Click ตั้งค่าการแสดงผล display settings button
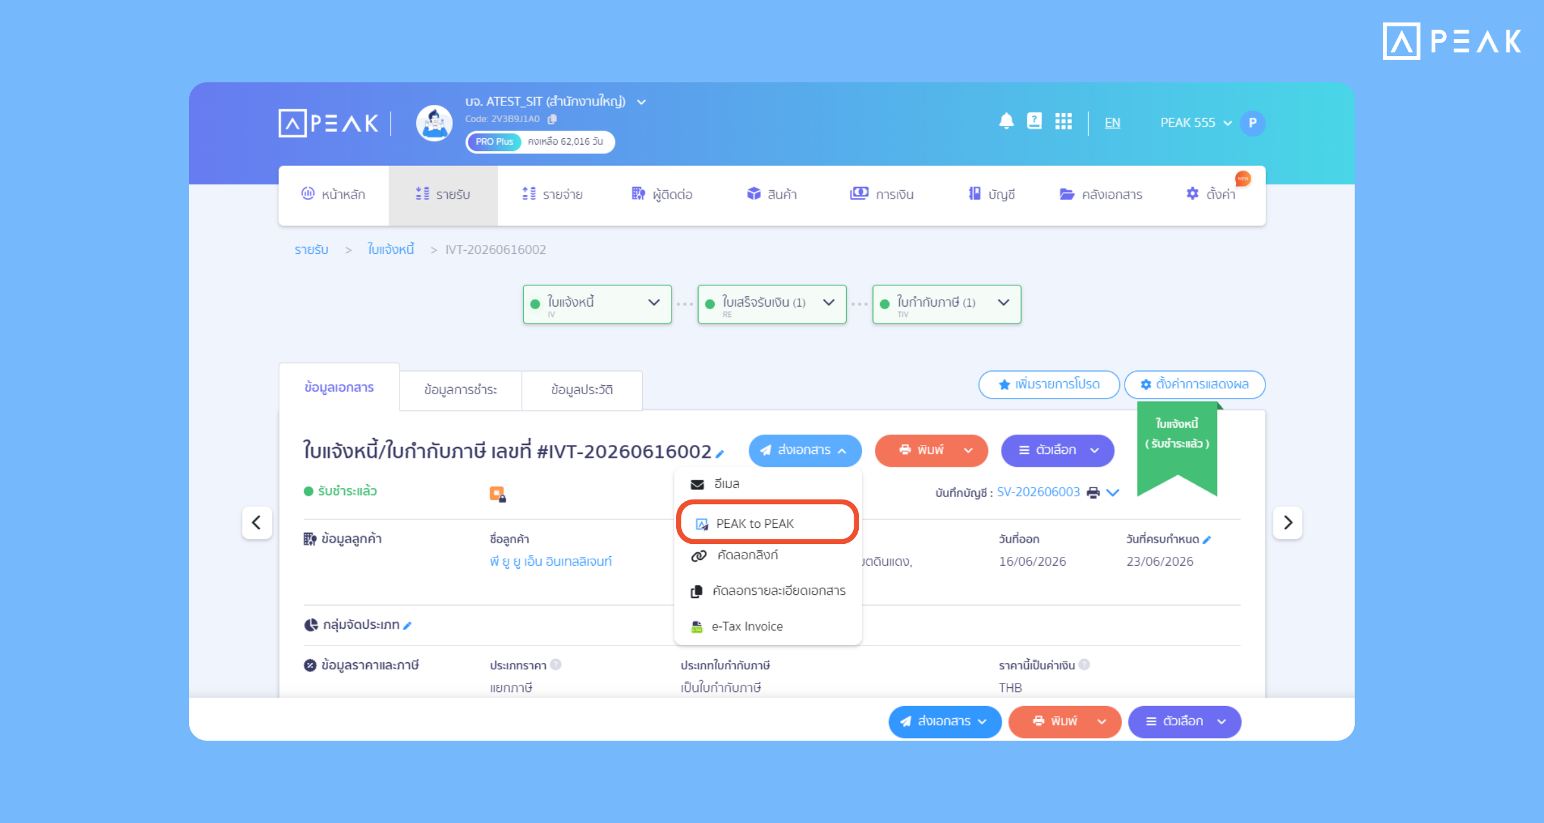 (1195, 384)
